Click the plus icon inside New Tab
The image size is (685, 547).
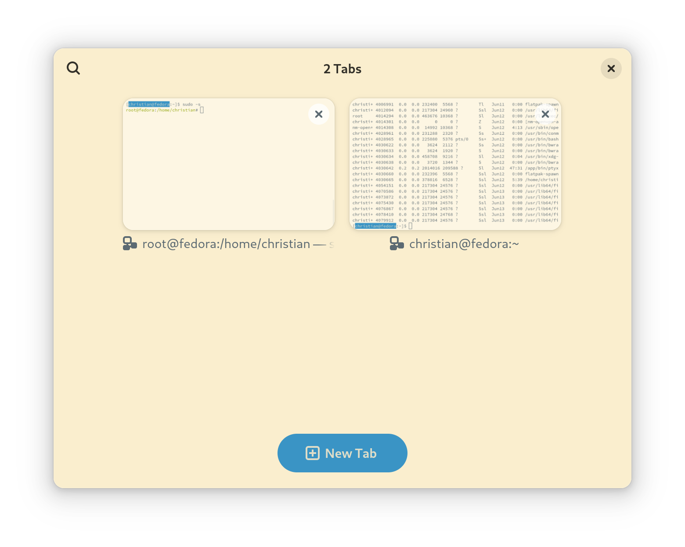313,453
